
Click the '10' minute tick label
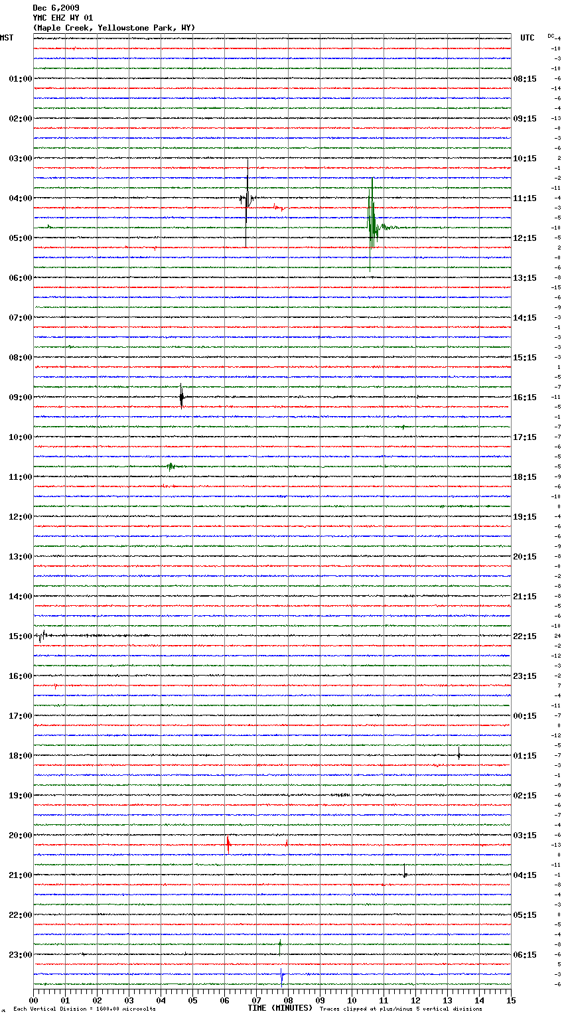pos(352,1000)
